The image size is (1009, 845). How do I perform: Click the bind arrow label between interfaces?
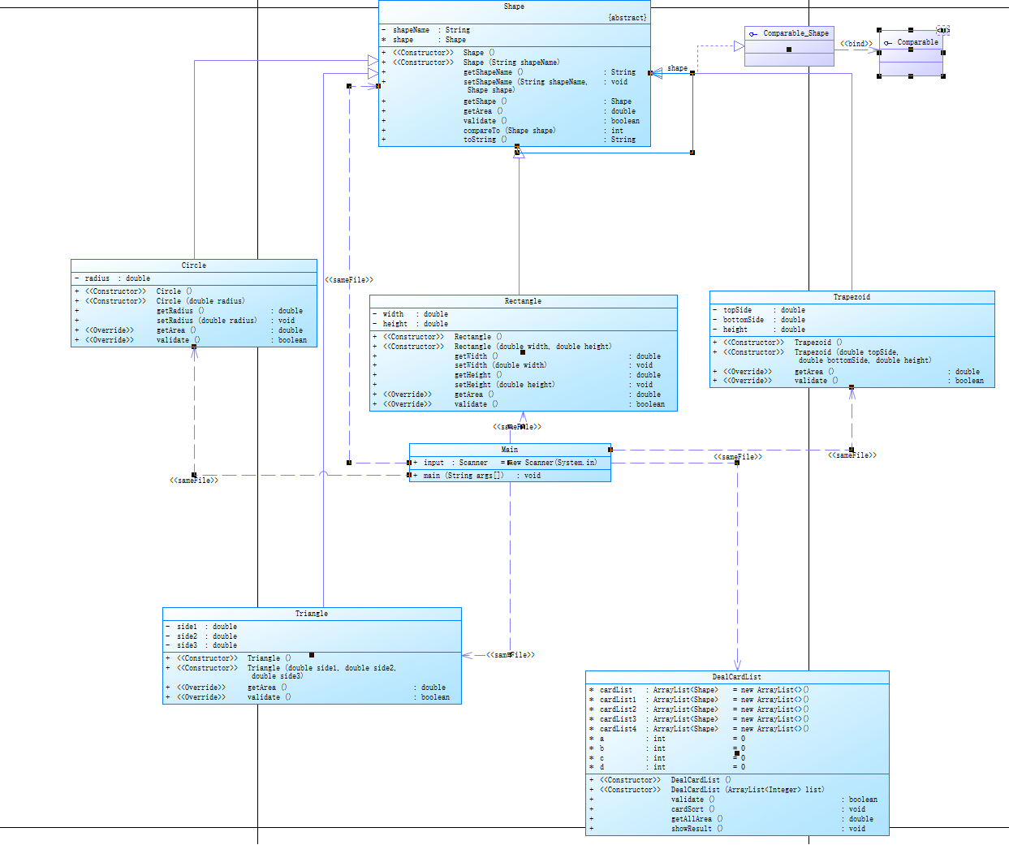tap(856, 44)
